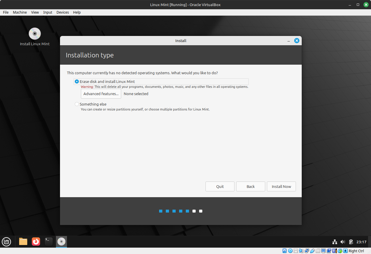Open the VirtualBox Machine menu
The height and width of the screenshot is (254, 371).
click(x=20, y=12)
